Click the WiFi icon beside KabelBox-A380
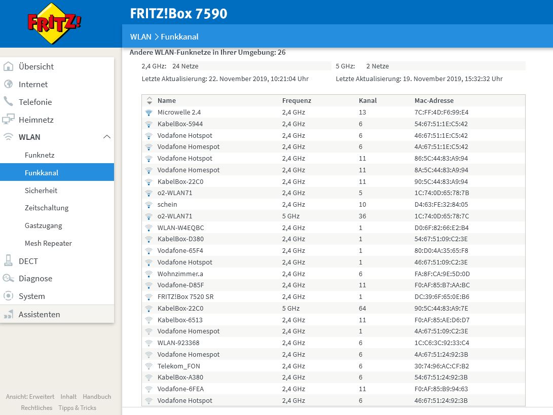This screenshot has width=553, height=415. 149,378
